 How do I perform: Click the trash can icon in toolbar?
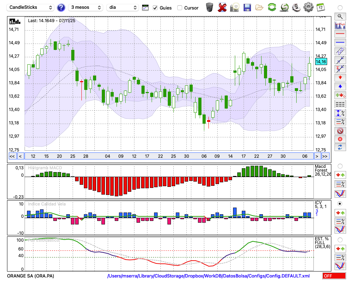coord(209,7)
